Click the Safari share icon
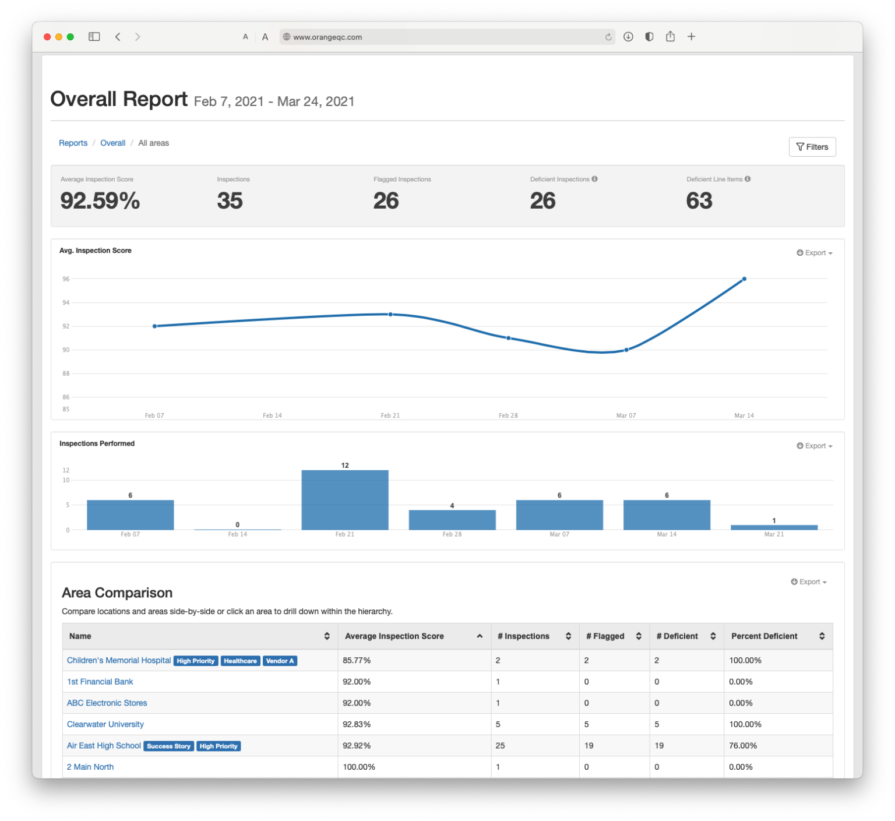This screenshot has width=895, height=821. click(x=670, y=36)
